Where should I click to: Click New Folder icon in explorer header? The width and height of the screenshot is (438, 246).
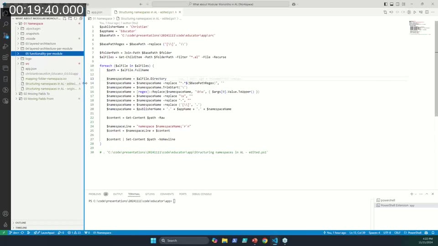pos(70,18)
